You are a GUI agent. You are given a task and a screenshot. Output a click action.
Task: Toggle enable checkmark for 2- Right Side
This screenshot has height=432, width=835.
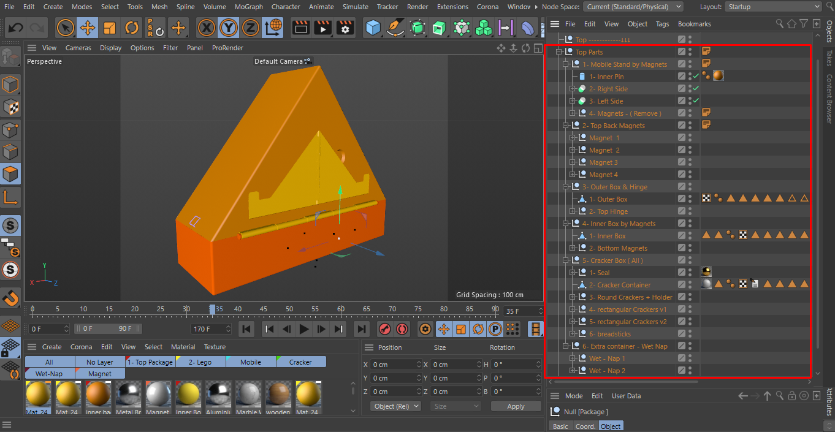point(696,89)
